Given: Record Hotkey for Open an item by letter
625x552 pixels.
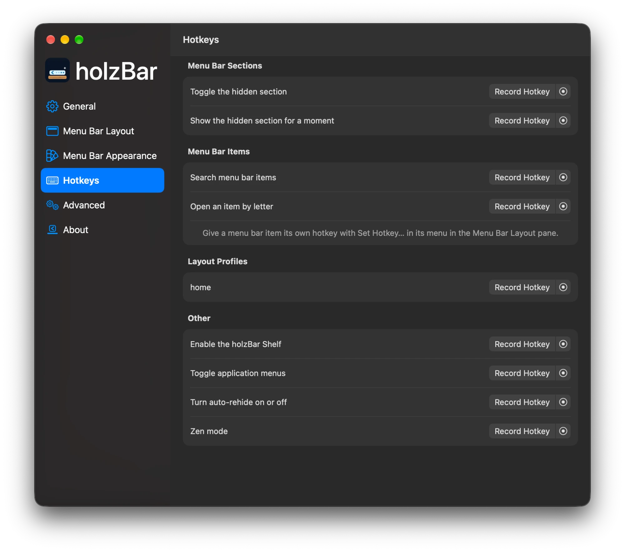Looking at the screenshot, I should 522,206.
